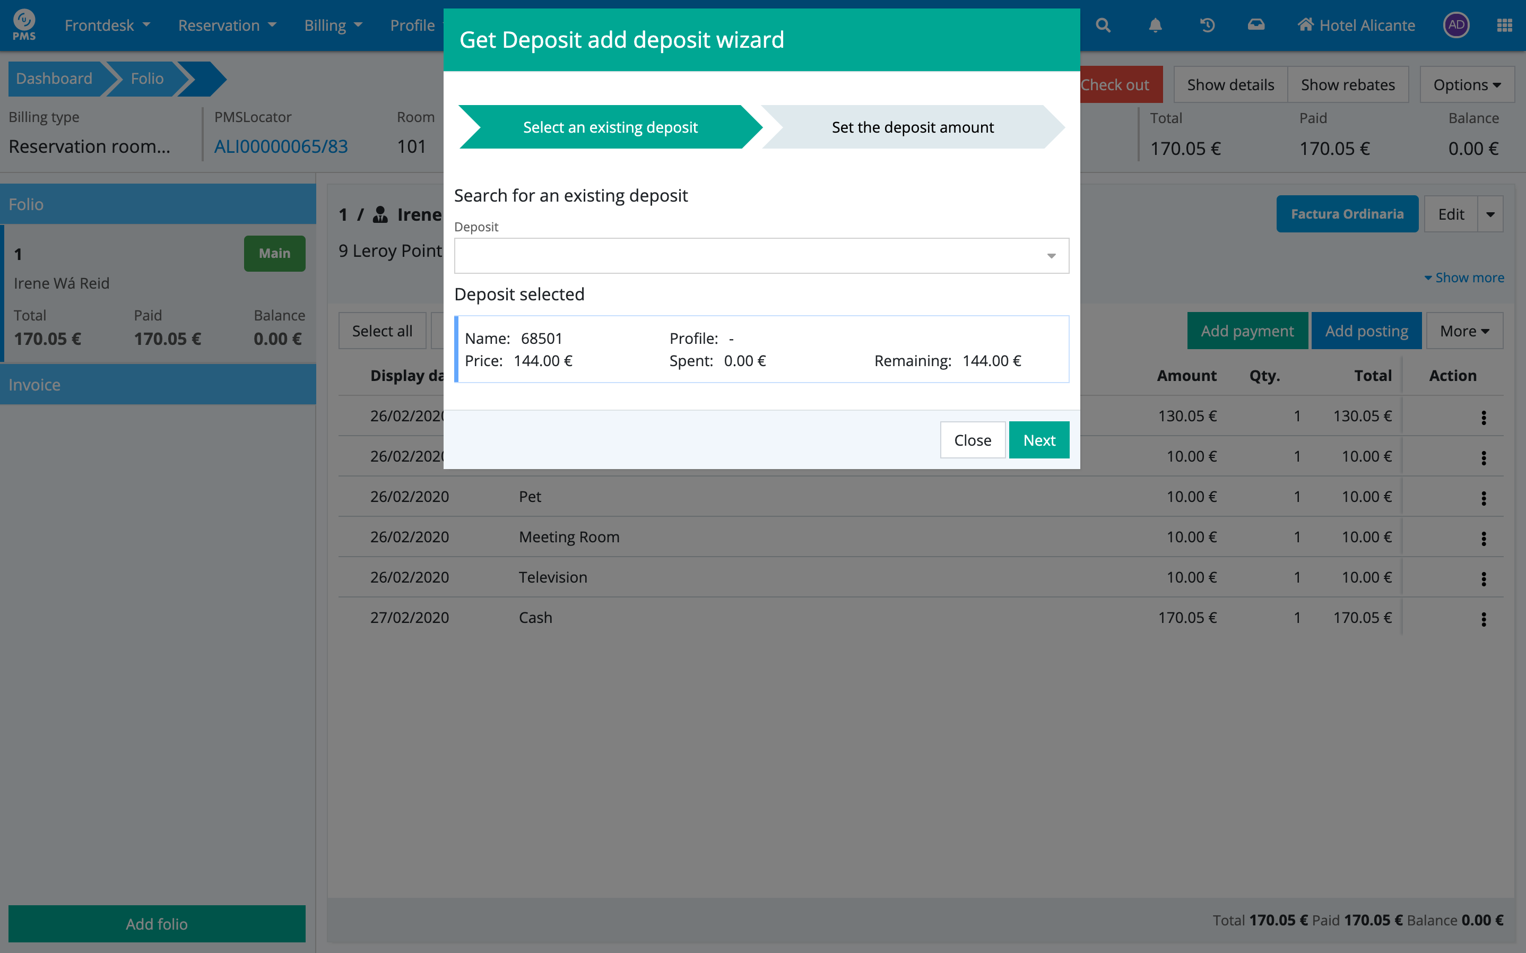The width and height of the screenshot is (1526, 953).
Task: Click Next in the deposit wizard
Action: coord(1038,440)
